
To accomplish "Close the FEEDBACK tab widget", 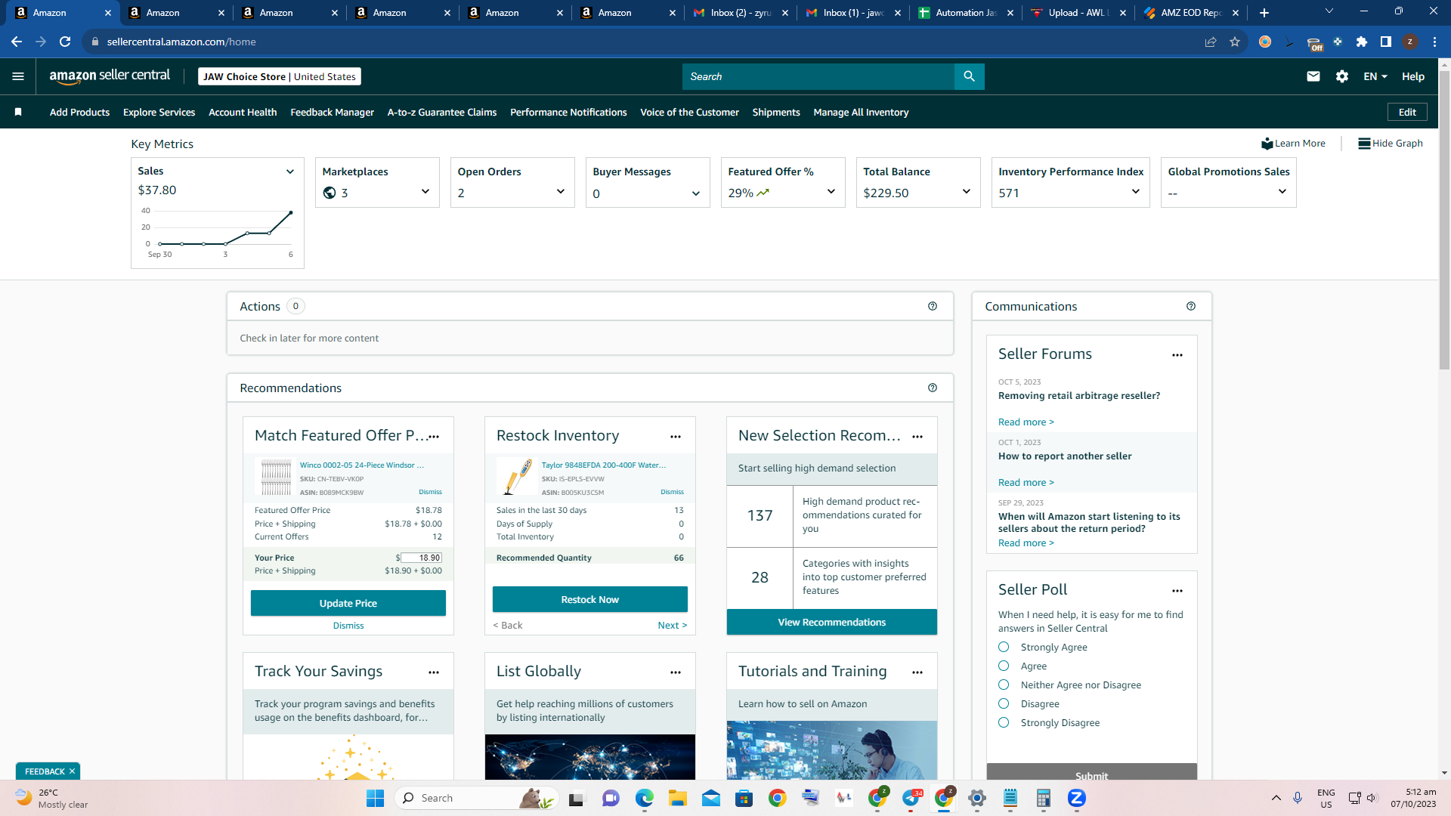I will (72, 771).
